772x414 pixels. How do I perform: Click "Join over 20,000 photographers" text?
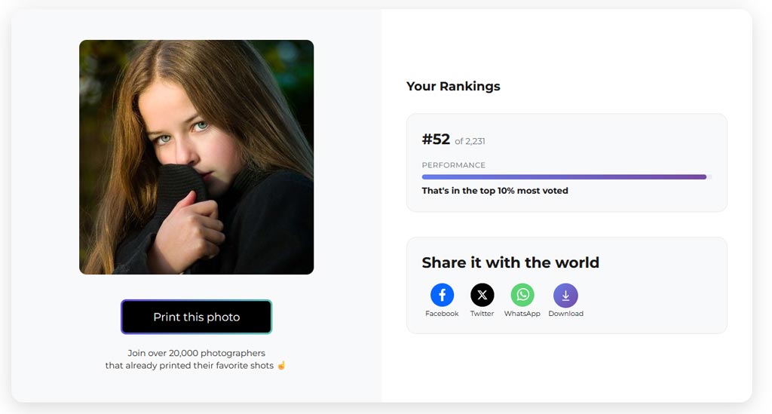coord(196,353)
